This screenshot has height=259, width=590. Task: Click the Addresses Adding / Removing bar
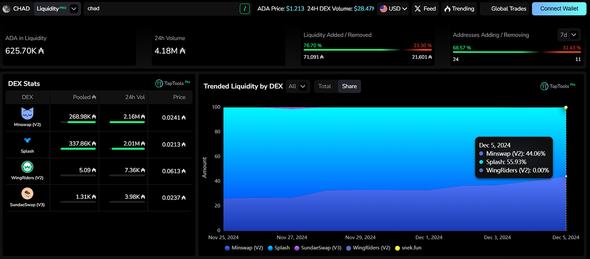pos(517,52)
